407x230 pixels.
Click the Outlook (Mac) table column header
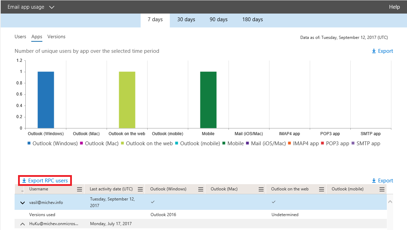[x=224, y=189]
